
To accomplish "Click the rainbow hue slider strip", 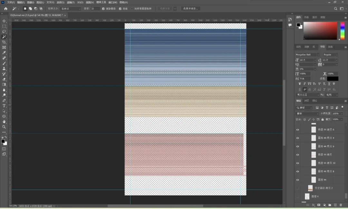I will [343, 31].
